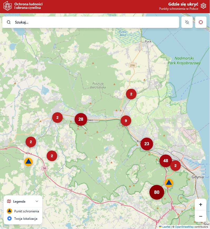This screenshot has height=229, width=210.
Task: Center map on my location target icon
Action: tap(201, 22)
